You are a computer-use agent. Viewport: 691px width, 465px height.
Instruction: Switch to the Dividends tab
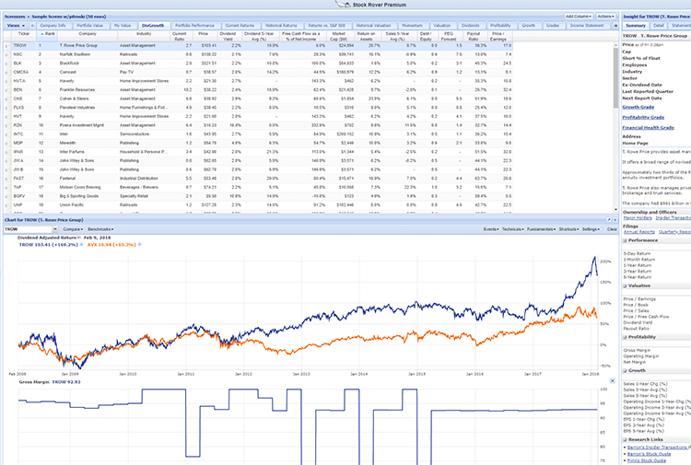point(470,26)
